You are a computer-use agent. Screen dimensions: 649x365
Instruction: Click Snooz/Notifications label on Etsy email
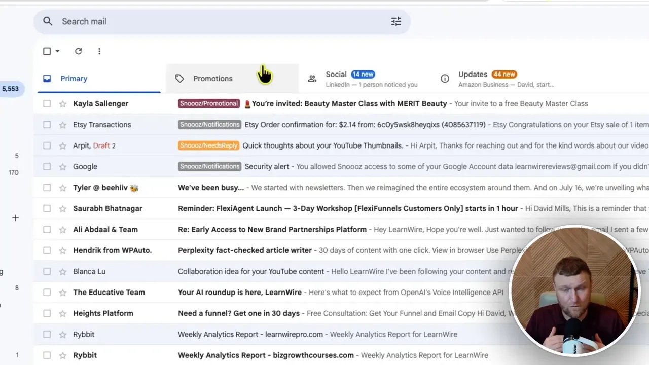tap(209, 125)
